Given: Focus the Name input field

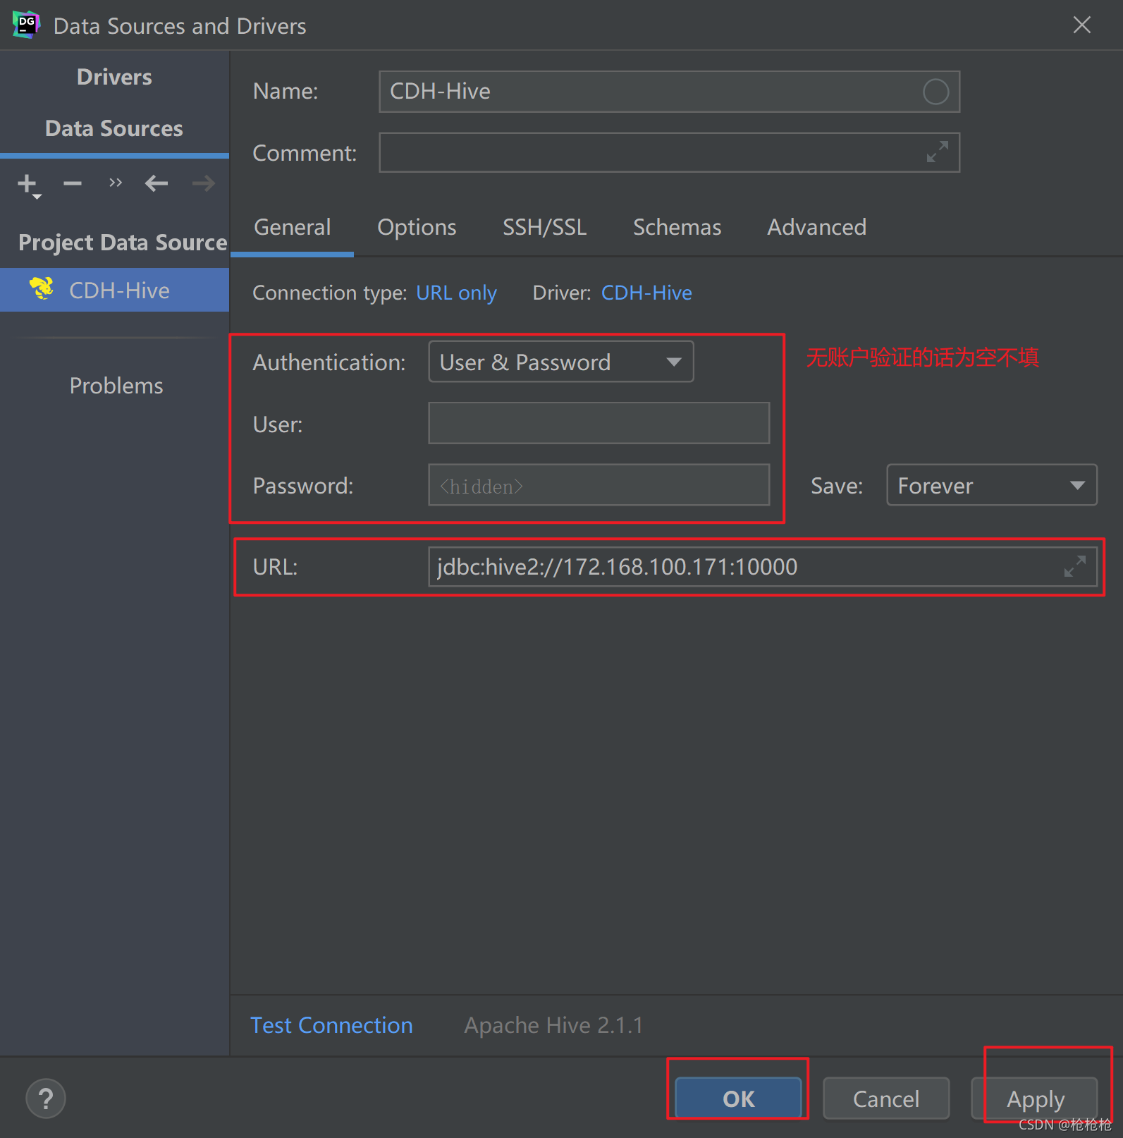Looking at the screenshot, I should point(669,92).
